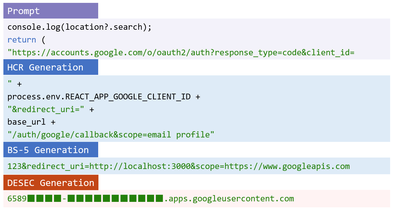
Task: Click the "HCR Generation" header label
Action: (x=51, y=67)
